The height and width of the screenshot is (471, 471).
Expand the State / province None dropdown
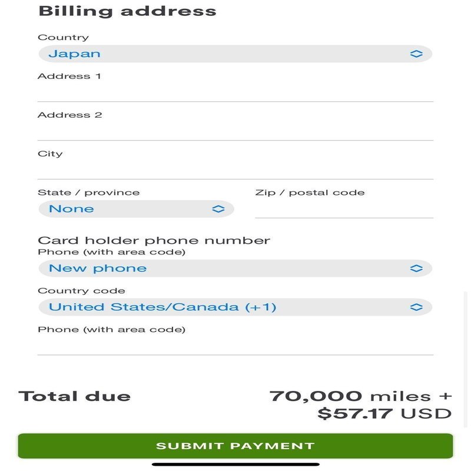point(135,209)
